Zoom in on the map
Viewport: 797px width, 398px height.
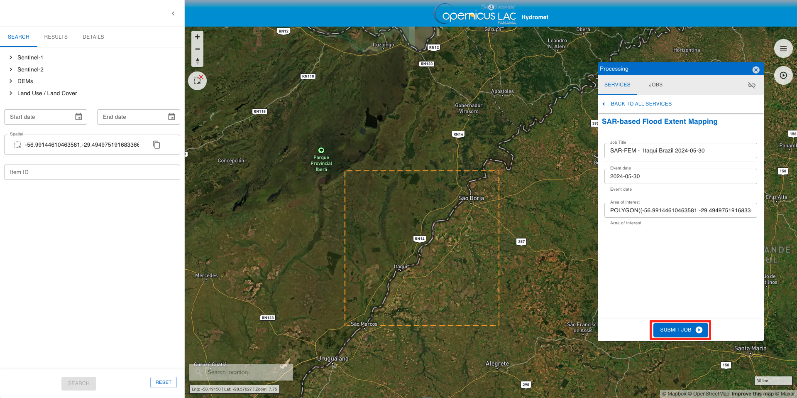(198, 37)
